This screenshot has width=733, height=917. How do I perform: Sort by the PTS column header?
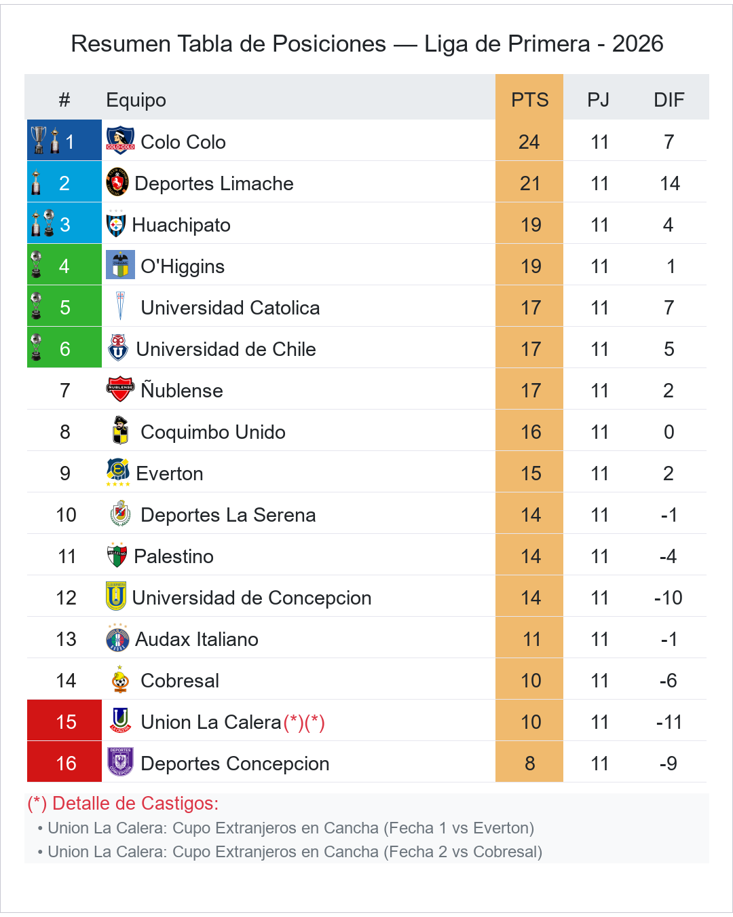(529, 100)
